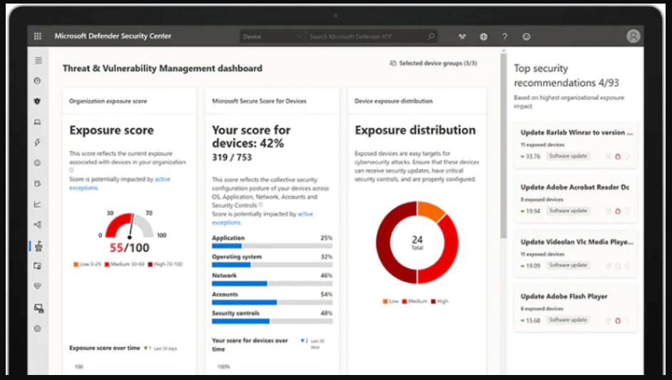
Task: Click the Operating system score progress bar
Action: pyautogui.click(x=272, y=265)
